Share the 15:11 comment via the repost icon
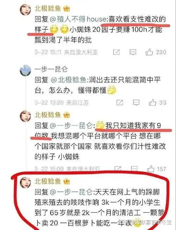The image size is (176, 230). tap(116, 52)
